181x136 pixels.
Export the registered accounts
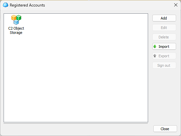(x=164, y=56)
